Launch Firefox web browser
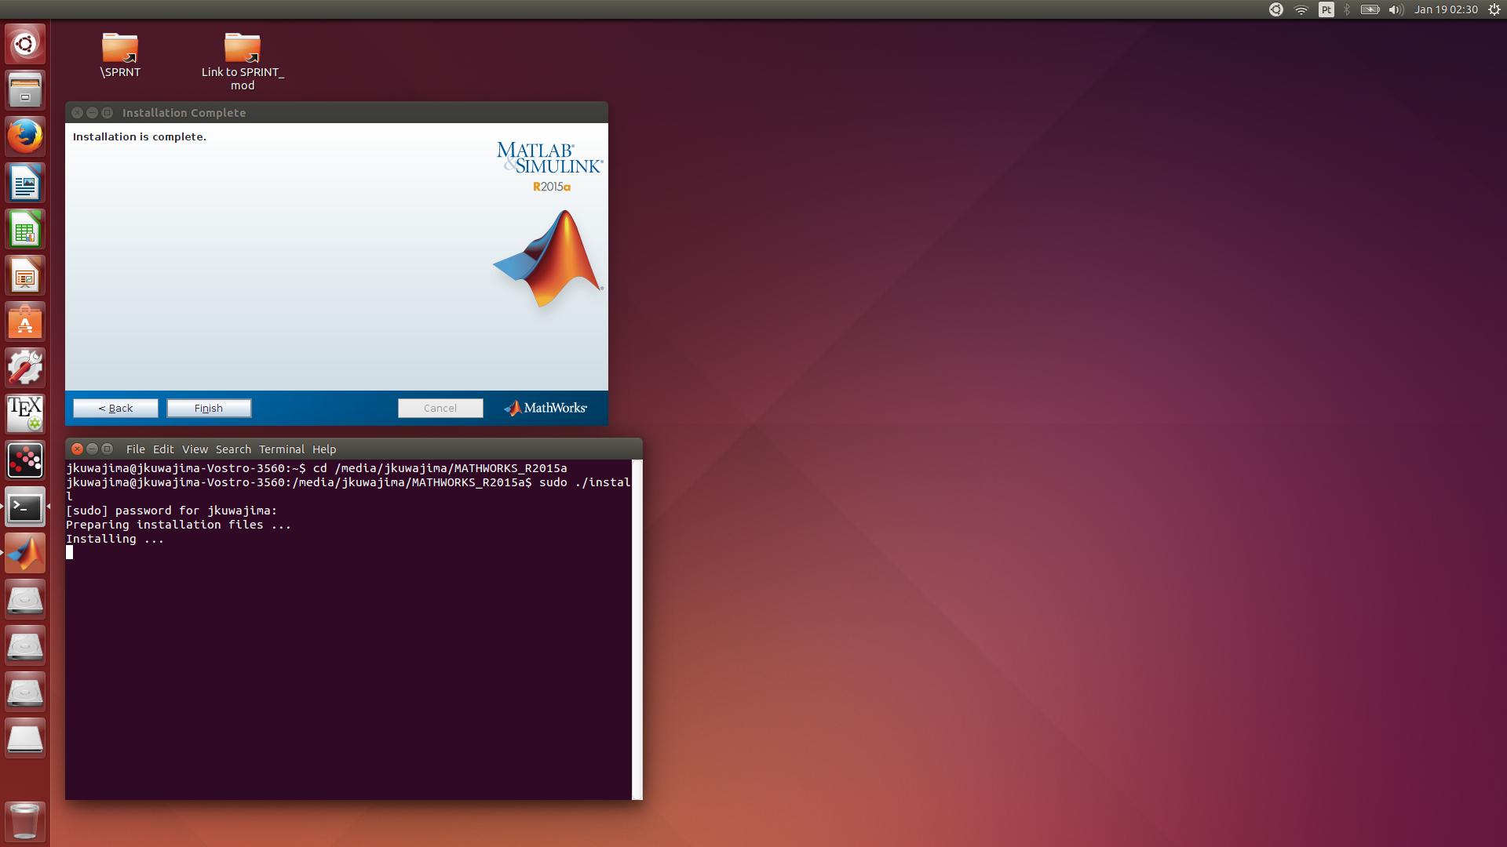The height and width of the screenshot is (847, 1507). click(25, 136)
